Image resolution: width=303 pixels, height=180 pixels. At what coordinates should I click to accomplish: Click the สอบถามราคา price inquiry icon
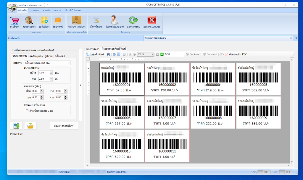pos(29,21)
